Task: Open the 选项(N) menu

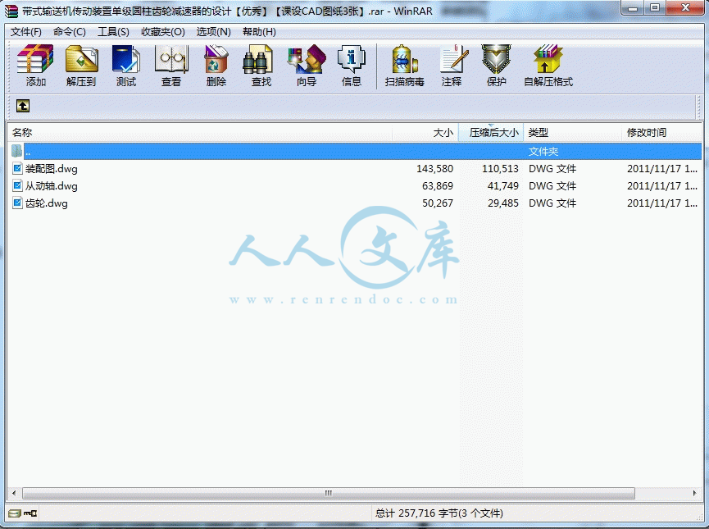Action: tap(213, 32)
